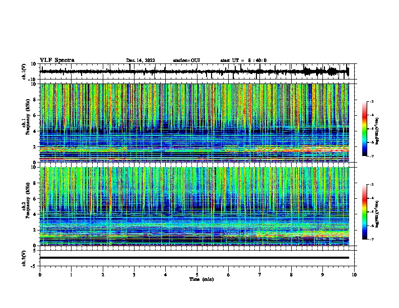Image resolution: width=399 pixels, height=308 pixels.
Task: Click the "-3" label on the ch.2 colorbar
Action: tap(371, 185)
